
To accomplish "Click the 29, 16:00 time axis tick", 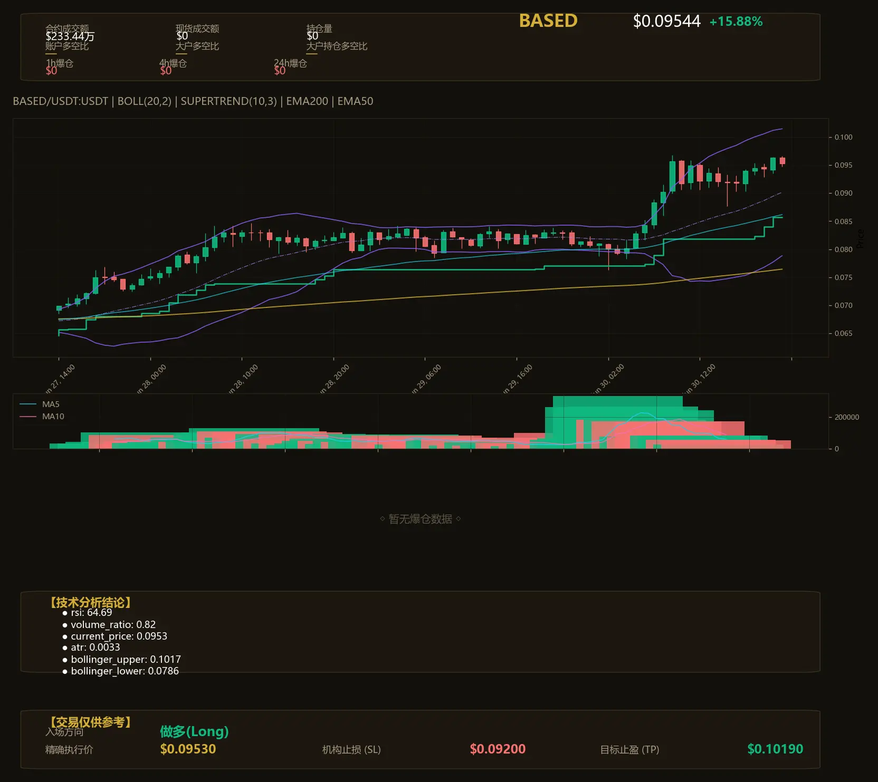I will 518,379.
